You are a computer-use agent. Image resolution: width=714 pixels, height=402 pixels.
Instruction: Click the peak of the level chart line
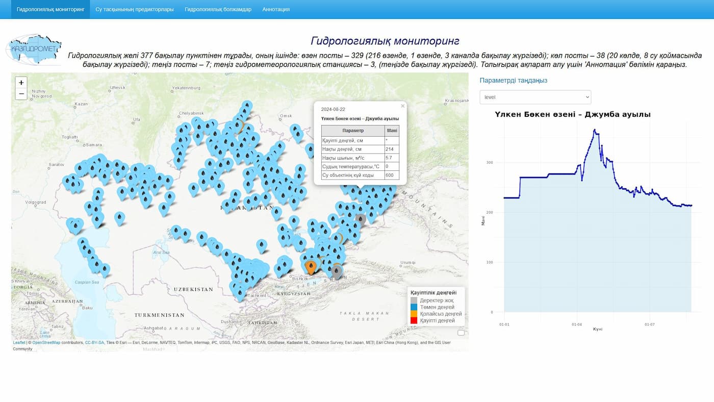coord(594,130)
